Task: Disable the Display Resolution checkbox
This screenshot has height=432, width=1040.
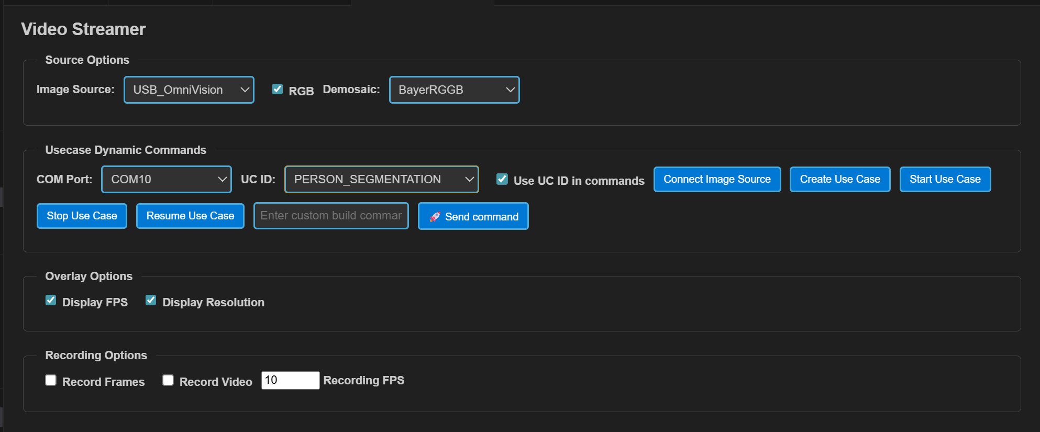Action: [151, 300]
